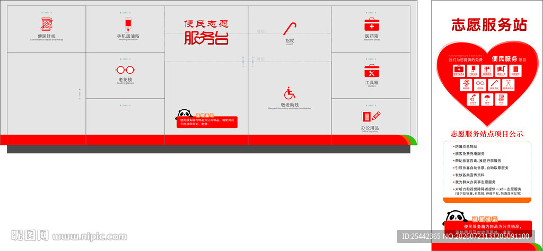Select the office supplies notebook pencil icon
Image resolution: width=543 pixels, height=251 pixels.
371,116
